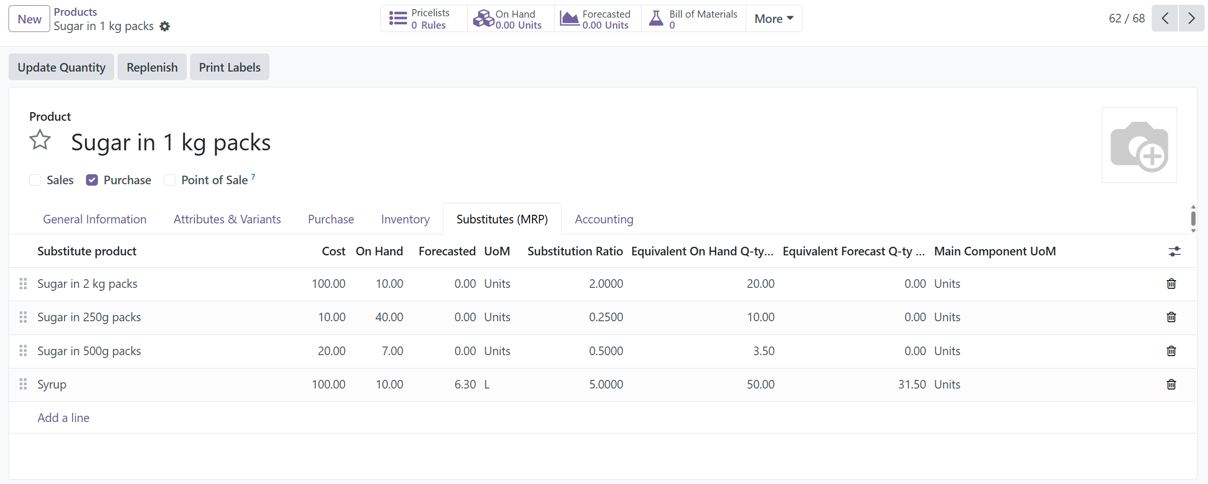This screenshot has width=1208, height=484.
Task: Open the More actions dropdown
Action: click(x=772, y=19)
